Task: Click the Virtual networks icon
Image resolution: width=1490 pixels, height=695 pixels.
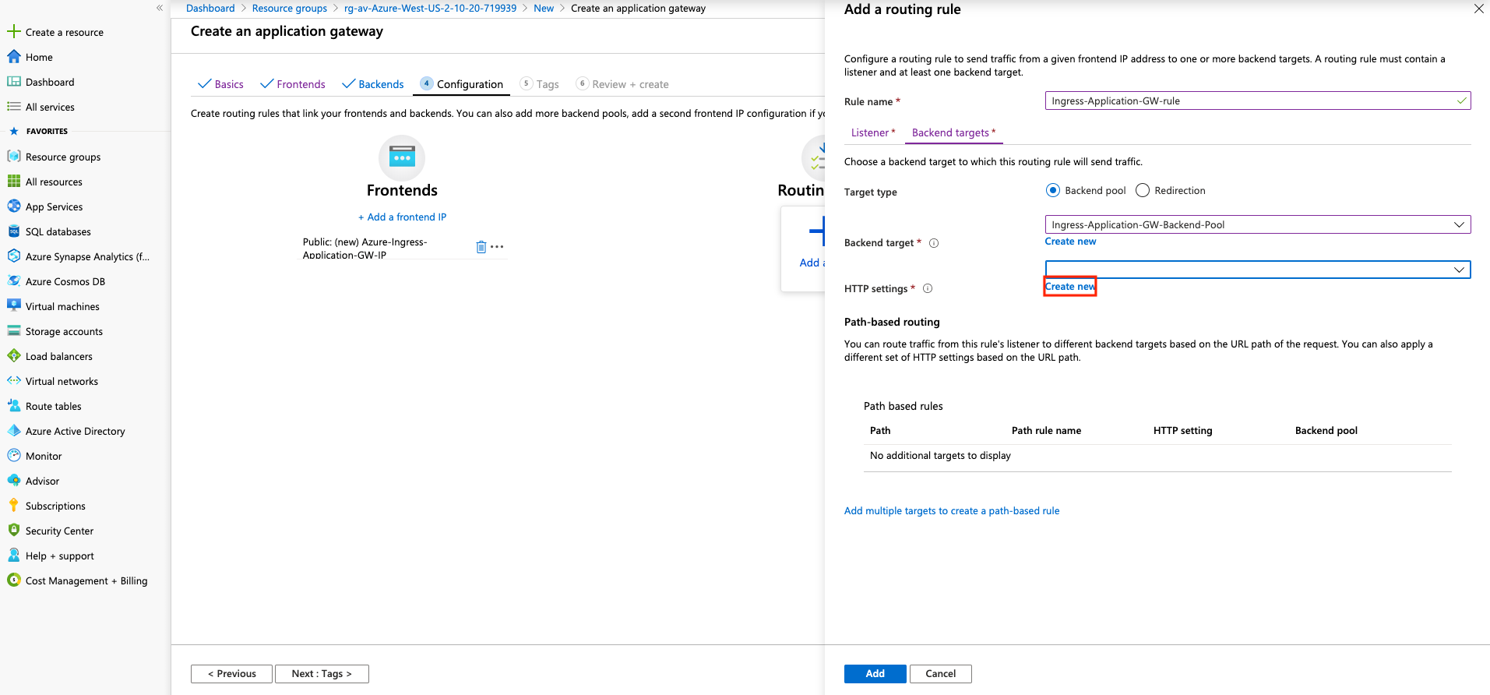Action: click(13, 381)
